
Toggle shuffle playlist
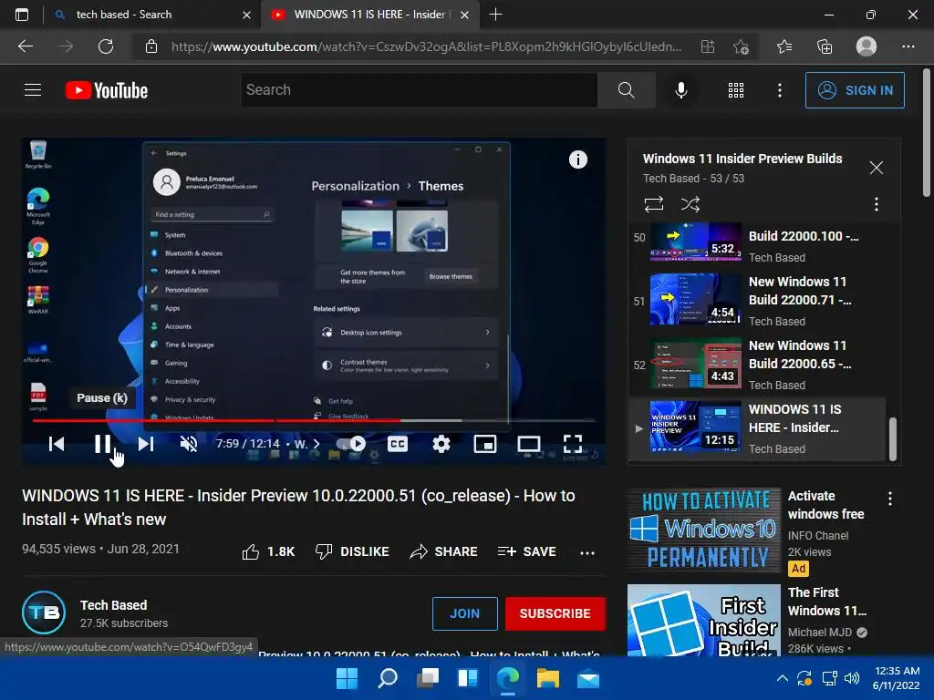pyautogui.click(x=690, y=204)
